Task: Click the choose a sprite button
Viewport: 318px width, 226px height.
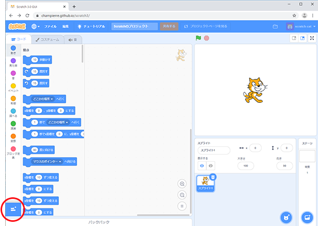Action: [286, 218]
